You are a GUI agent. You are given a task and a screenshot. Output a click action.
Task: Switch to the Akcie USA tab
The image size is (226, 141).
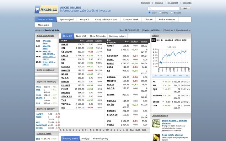pos(81,36)
